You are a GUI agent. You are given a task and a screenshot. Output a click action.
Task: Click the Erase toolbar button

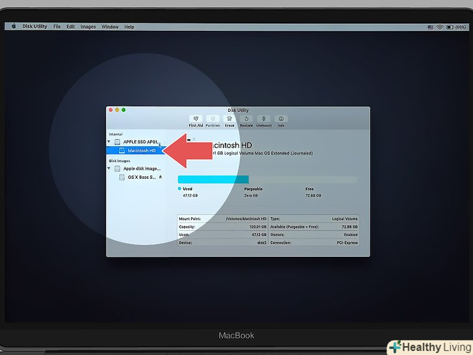pyautogui.click(x=229, y=122)
